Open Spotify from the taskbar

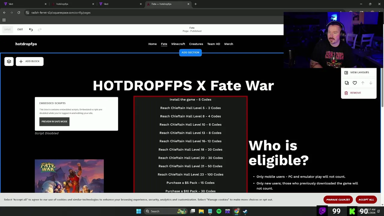(x=219, y=211)
